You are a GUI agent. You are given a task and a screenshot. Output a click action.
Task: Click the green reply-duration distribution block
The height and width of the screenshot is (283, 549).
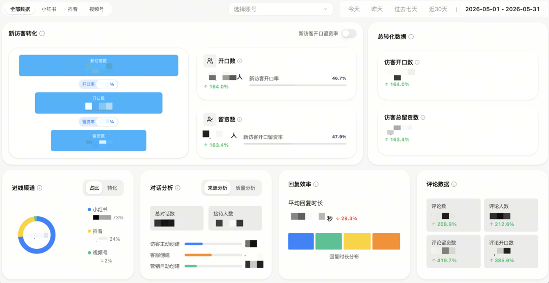coord(328,241)
